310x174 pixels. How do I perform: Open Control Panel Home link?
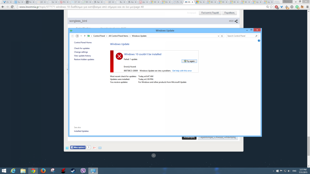(83, 43)
